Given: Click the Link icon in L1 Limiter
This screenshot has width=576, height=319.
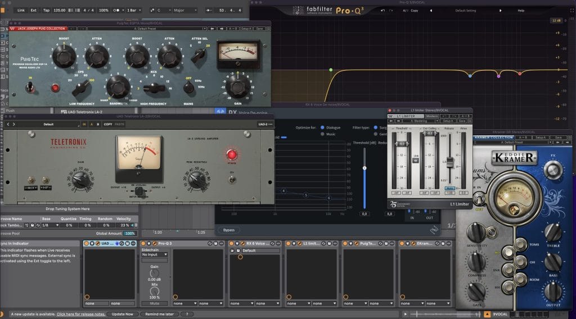Looking at the screenshot, I should tap(415, 160).
